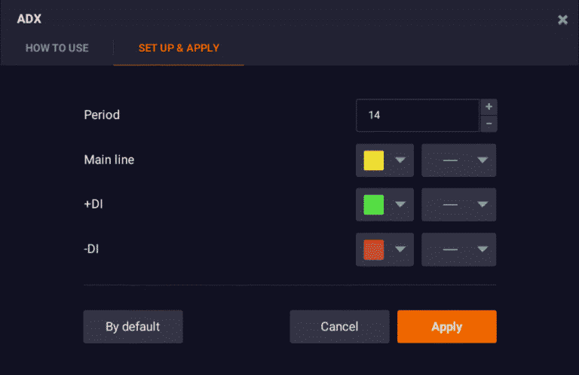Expand the Main line color dropdown arrow

(x=401, y=160)
